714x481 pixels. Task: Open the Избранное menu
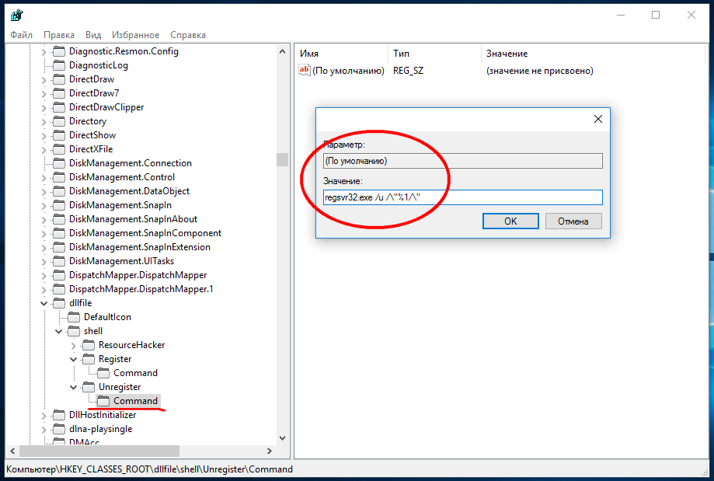click(136, 35)
